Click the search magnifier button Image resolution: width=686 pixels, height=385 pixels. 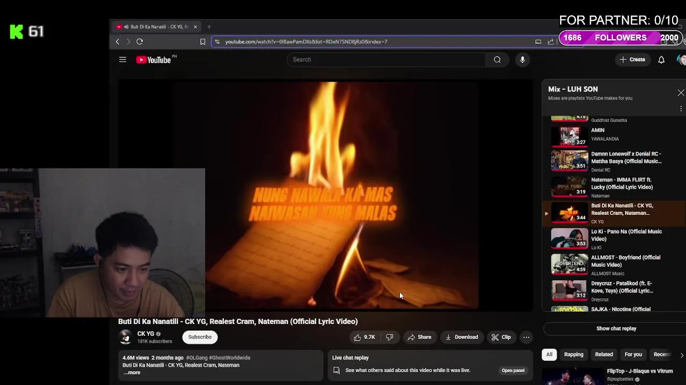pyautogui.click(x=497, y=60)
